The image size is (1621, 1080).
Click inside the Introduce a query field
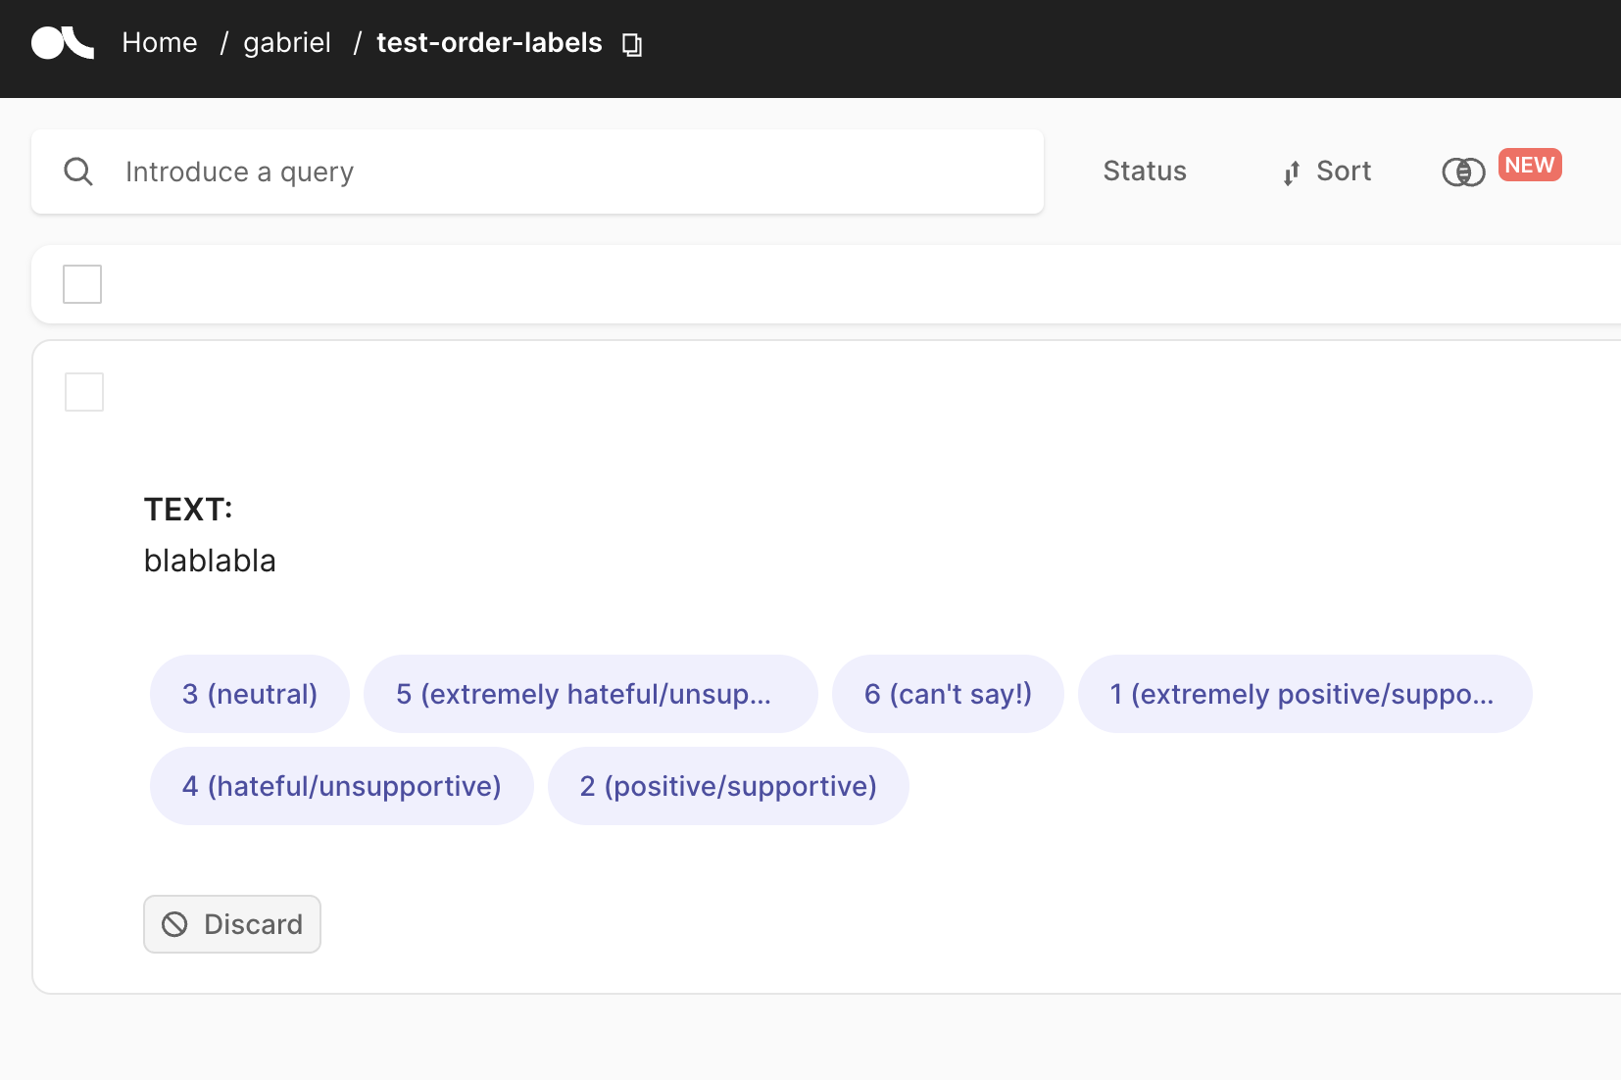pyautogui.click(x=392, y=172)
